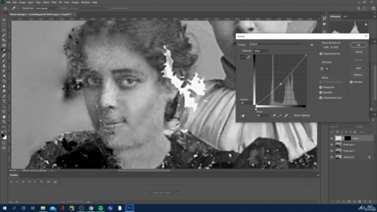Click the Options... button in Curves
The width and height of the screenshot is (377, 212).
[358, 75]
